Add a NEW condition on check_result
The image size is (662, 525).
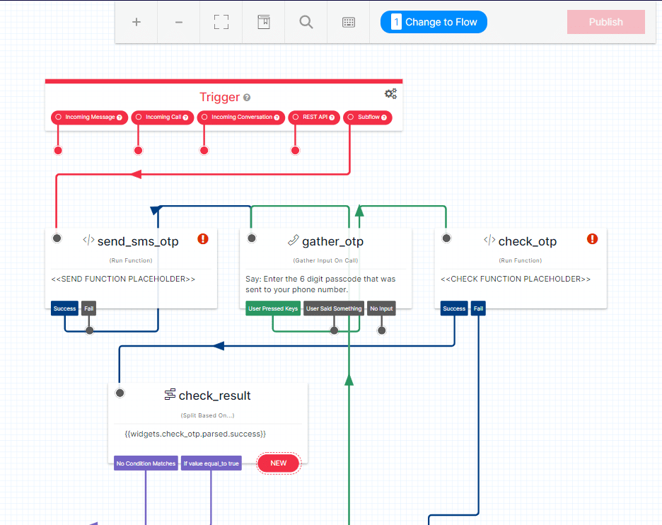pyautogui.click(x=279, y=463)
